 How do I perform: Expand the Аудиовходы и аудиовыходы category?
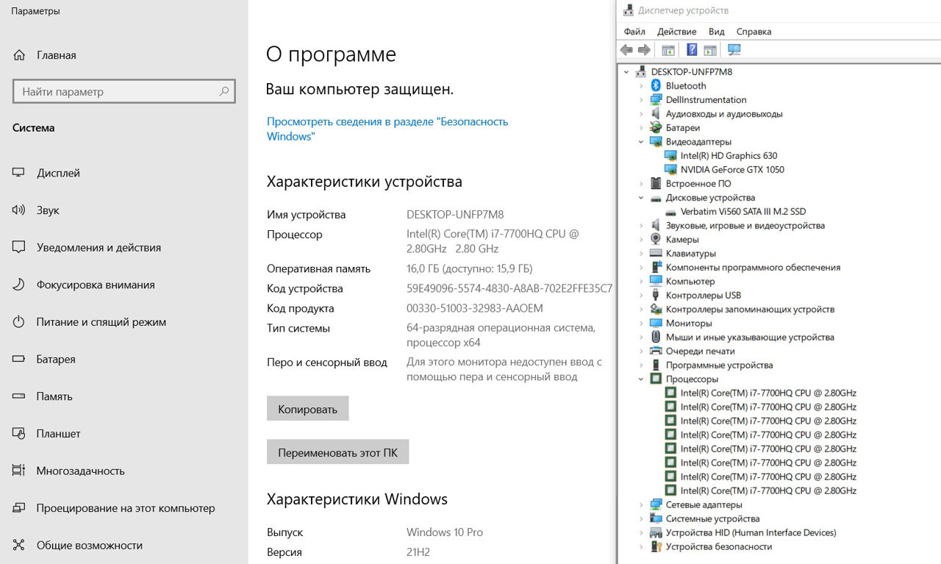click(641, 114)
